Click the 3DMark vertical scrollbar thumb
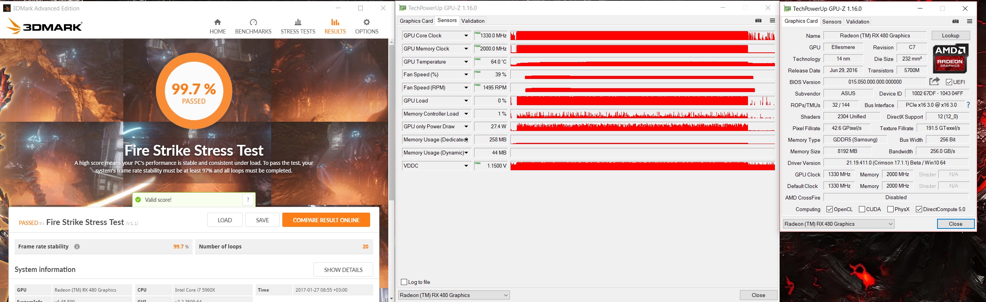Viewport: 986px width, 302px height. tap(391, 122)
